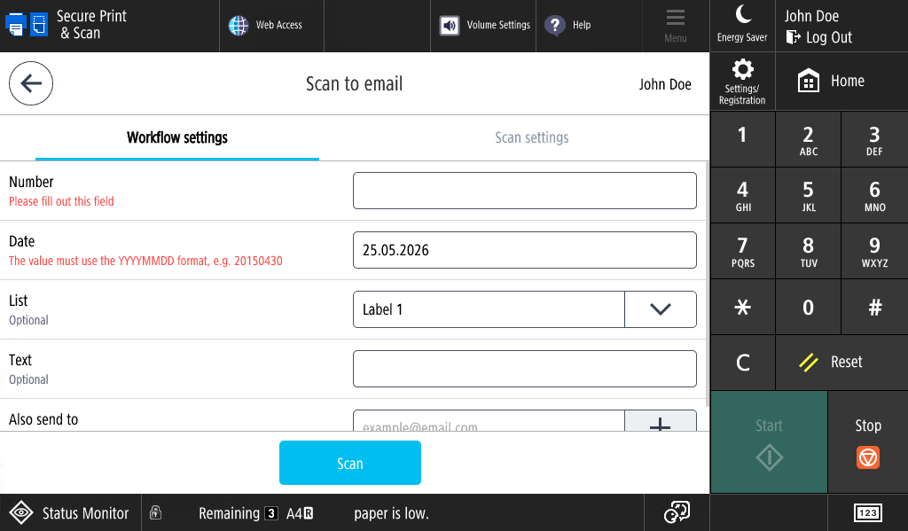Switch to Scan settings tab
This screenshot has width=908, height=531.
click(x=532, y=137)
